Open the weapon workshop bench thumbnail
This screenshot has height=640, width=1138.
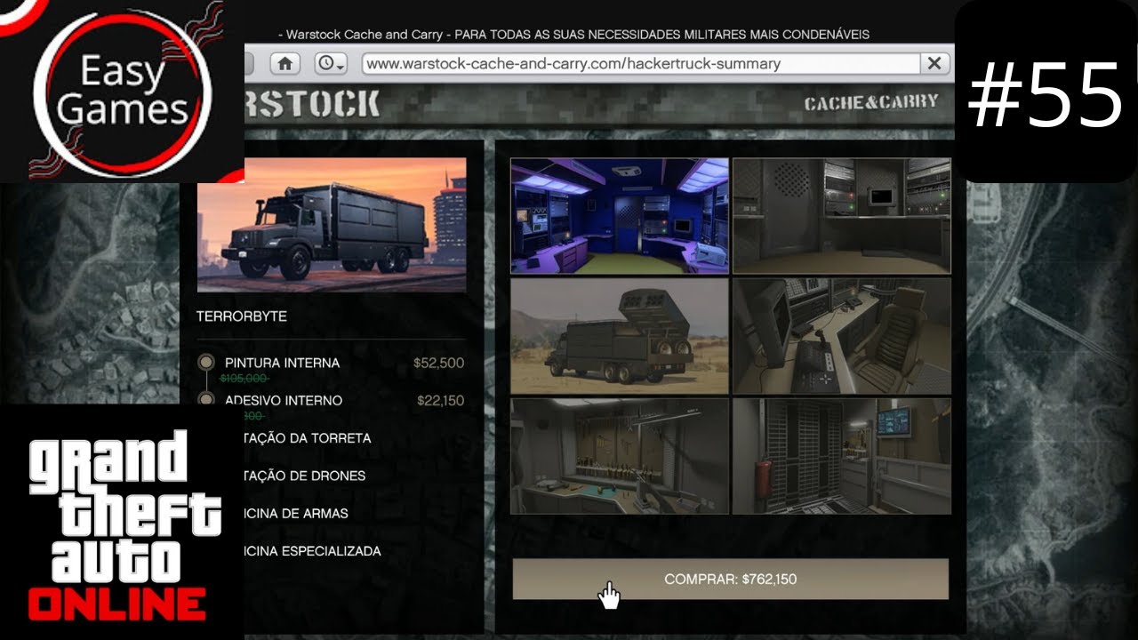click(x=620, y=456)
